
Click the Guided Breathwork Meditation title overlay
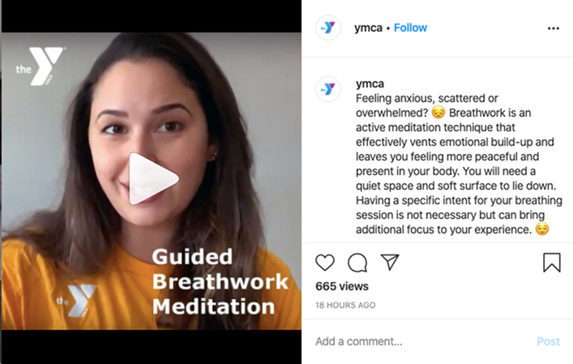(220, 281)
